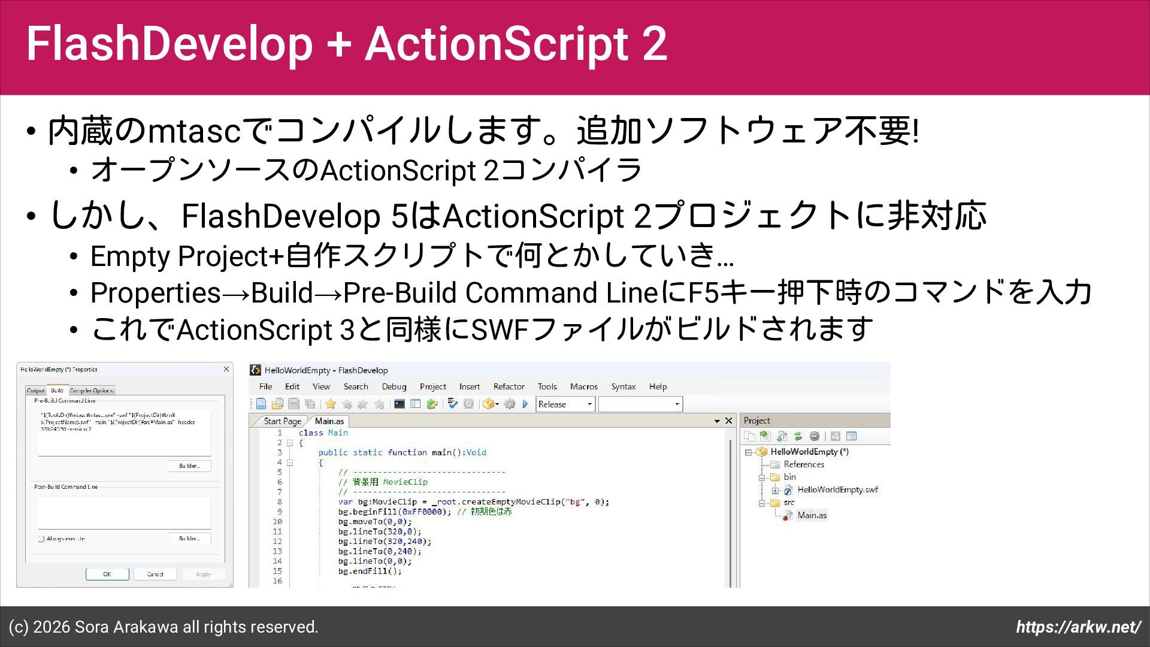Click the gear Build Project icon
This screenshot has height=647, width=1150.
pyautogui.click(x=509, y=404)
